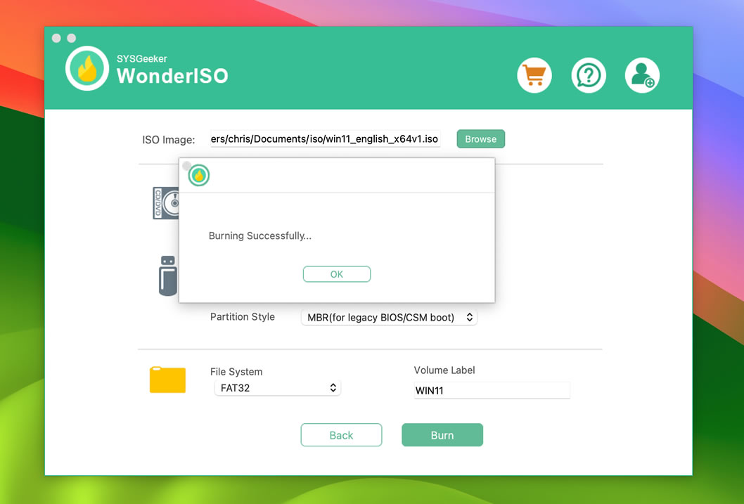
Task: Click the user account register icon
Action: tap(642, 75)
